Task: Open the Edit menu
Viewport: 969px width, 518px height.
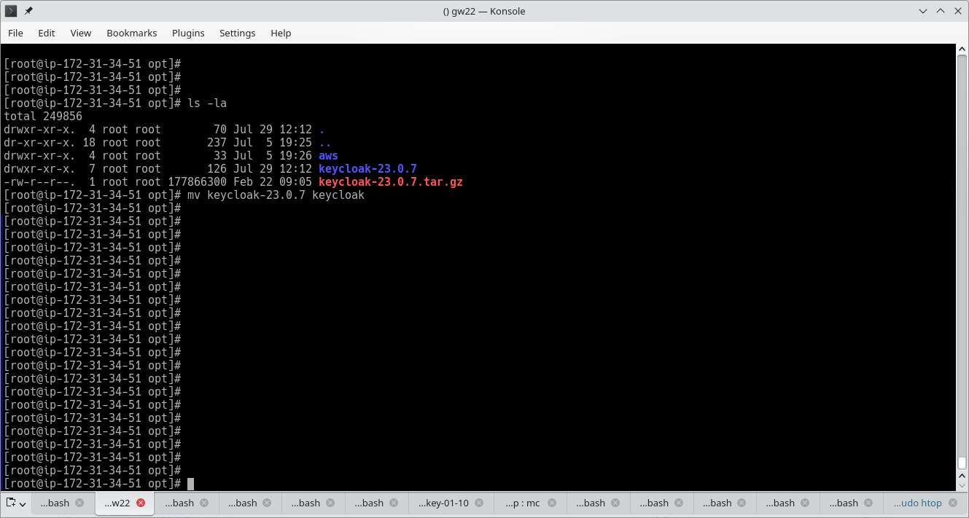Action: coord(46,33)
